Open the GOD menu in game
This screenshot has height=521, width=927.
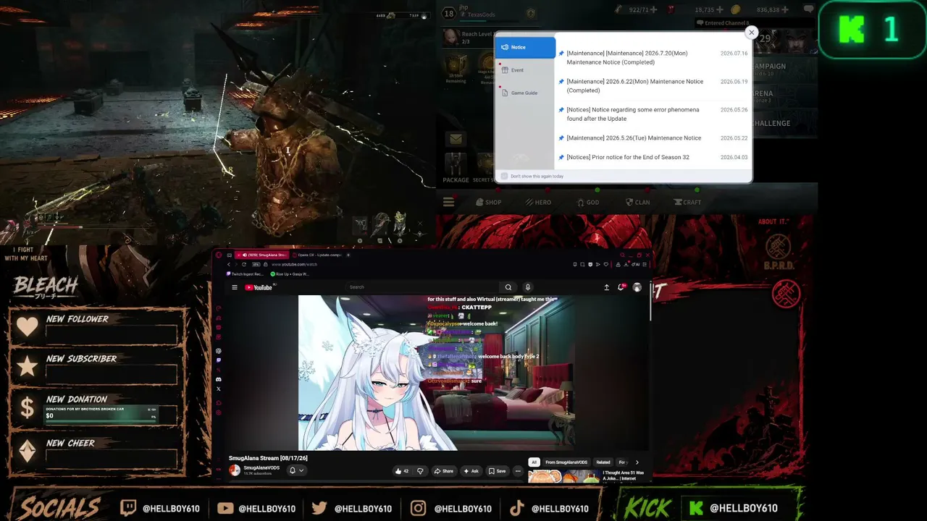click(x=587, y=203)
